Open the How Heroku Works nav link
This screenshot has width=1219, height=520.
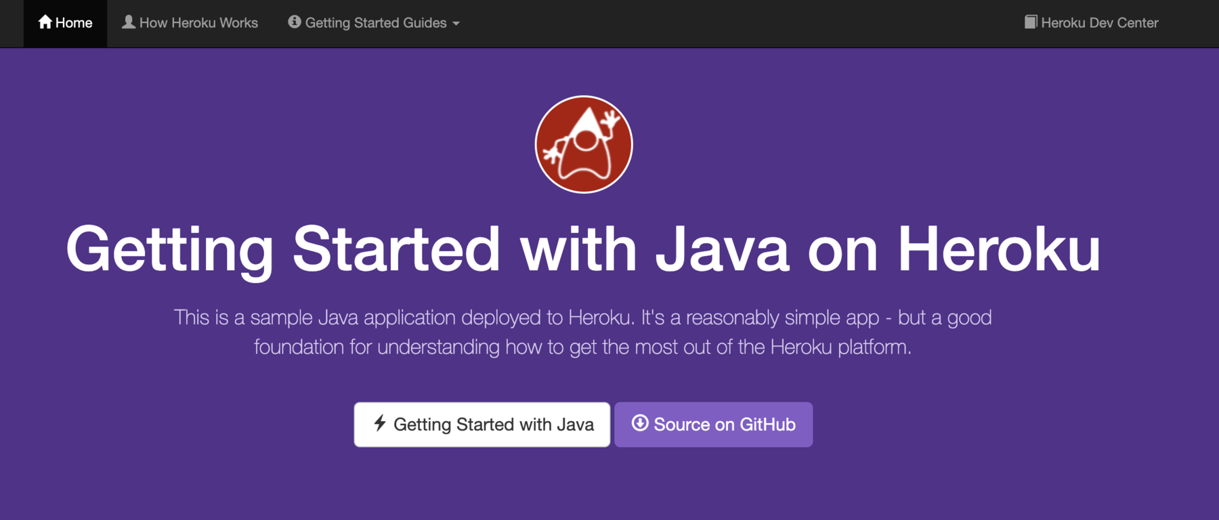coord(190,23)
